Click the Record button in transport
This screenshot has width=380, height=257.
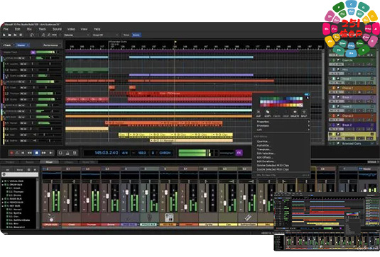click(11, 153)
